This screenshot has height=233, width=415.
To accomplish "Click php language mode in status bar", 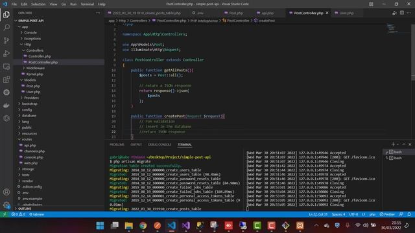I will point(372,214).
